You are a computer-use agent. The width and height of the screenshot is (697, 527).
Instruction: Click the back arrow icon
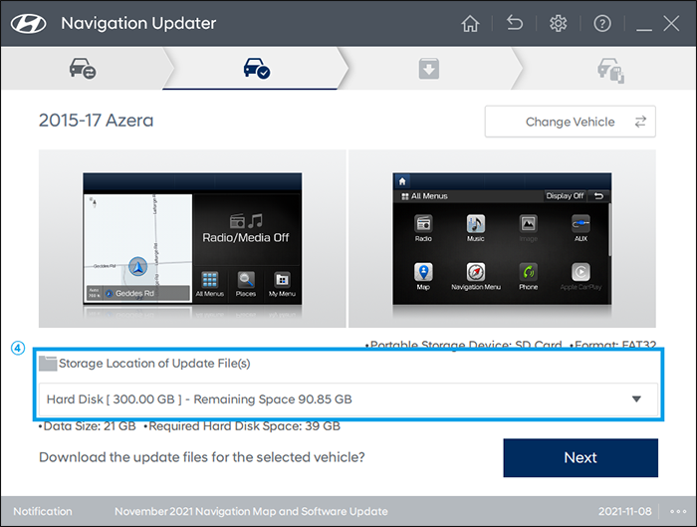point(515,23)
